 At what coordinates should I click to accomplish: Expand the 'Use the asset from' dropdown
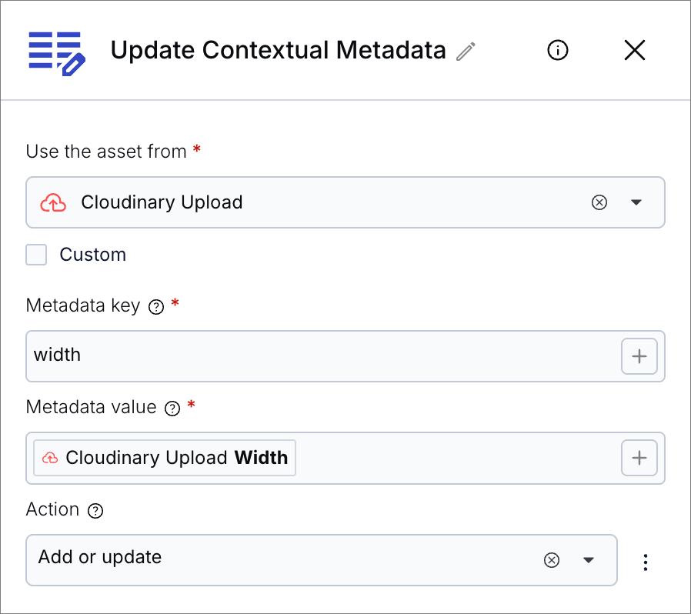636,202
